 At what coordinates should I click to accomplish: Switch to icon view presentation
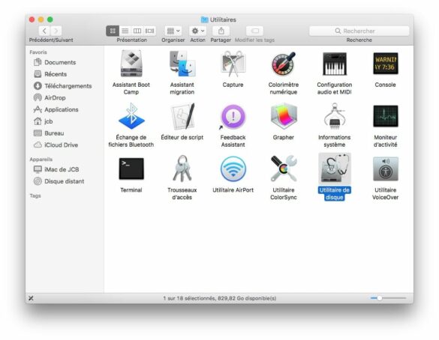point(113,31)
